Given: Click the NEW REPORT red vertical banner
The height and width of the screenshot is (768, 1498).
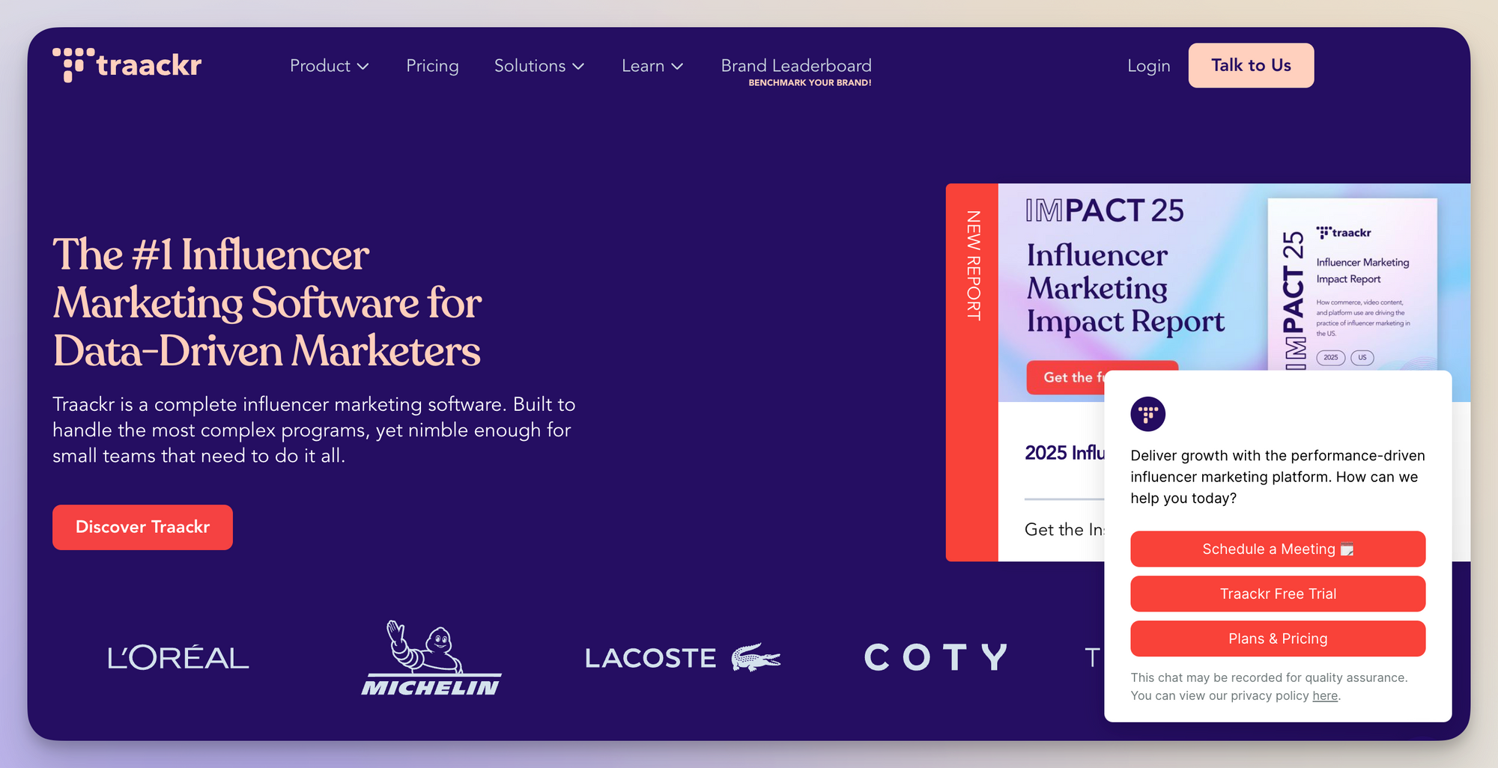Looking at the screenshot, I should click(972, 372).
